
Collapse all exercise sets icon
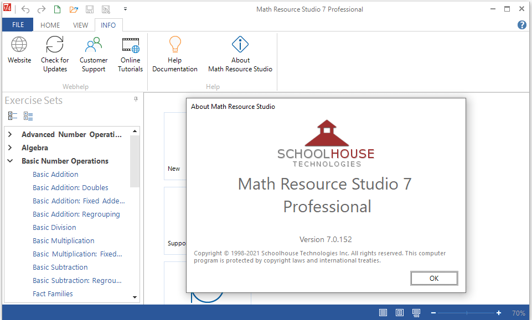click(x=13, y=116)
